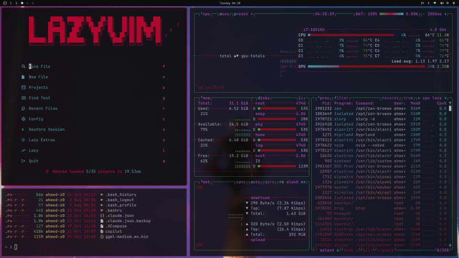Click the Restore Session icon
The height and width of the screenshot is (258, 459).
[x=23, y=129]
